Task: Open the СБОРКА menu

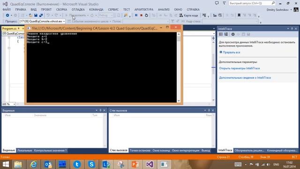Action: [x=61, y=9]
